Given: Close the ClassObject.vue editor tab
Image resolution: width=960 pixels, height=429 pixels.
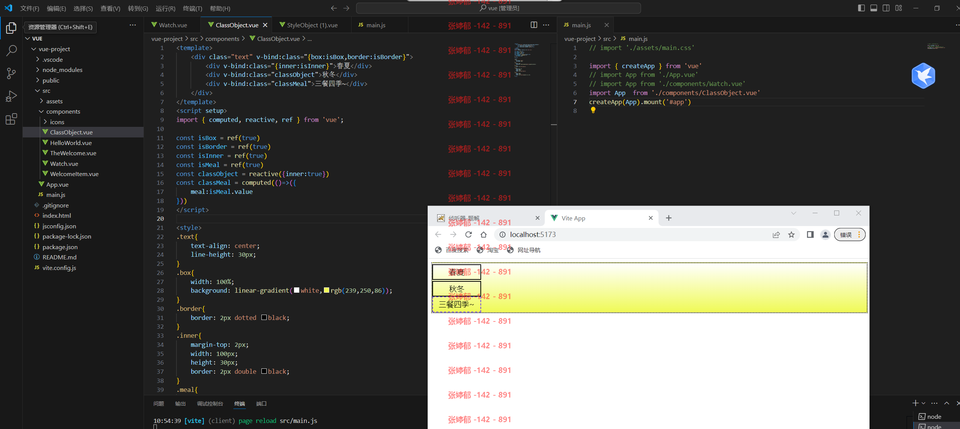Looking at the screenshot, I should tap(265, 25).
